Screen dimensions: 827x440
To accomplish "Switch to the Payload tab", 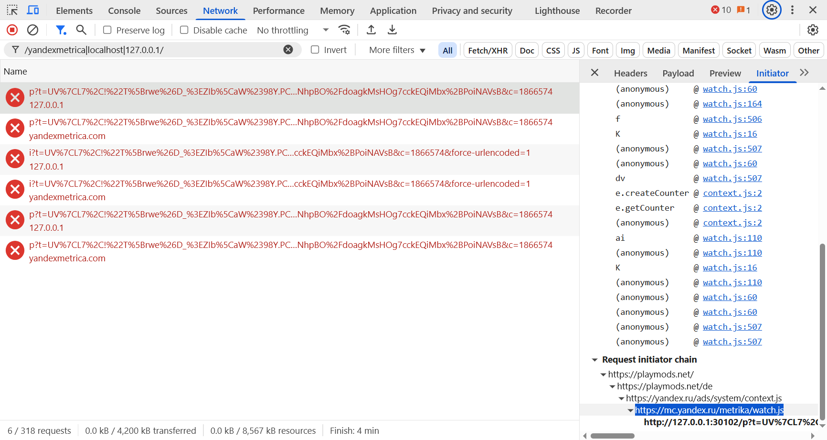I will pyautogui.click(x=678, y=73).
